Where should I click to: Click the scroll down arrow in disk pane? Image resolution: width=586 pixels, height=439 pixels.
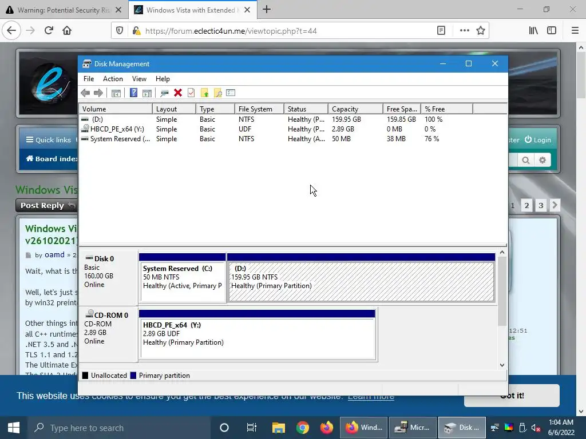coord(502,365)
